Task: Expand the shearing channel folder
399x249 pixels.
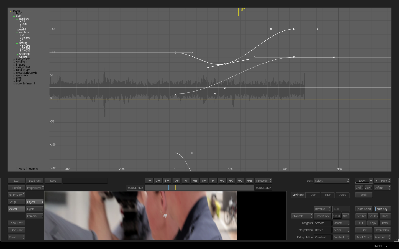Action: tap(17, 54)
